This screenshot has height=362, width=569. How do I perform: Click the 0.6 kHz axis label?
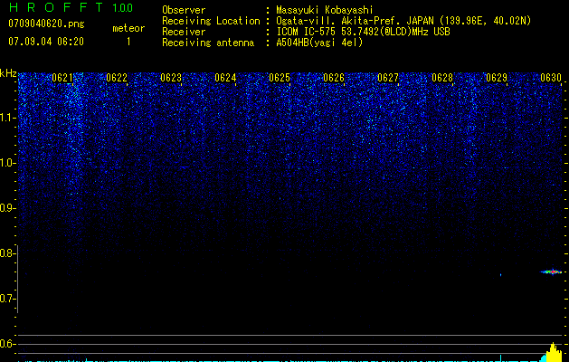[x=7, y=344]
